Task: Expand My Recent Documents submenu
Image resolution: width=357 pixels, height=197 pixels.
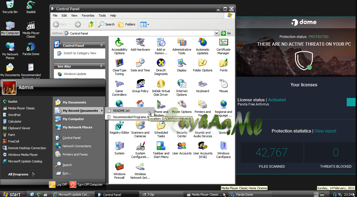Action: click(79, 111)
